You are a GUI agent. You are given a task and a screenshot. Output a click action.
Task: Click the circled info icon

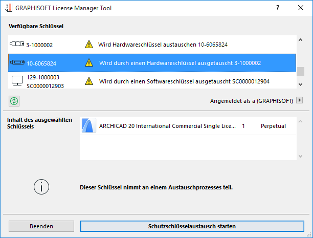[x=41, y=187]
